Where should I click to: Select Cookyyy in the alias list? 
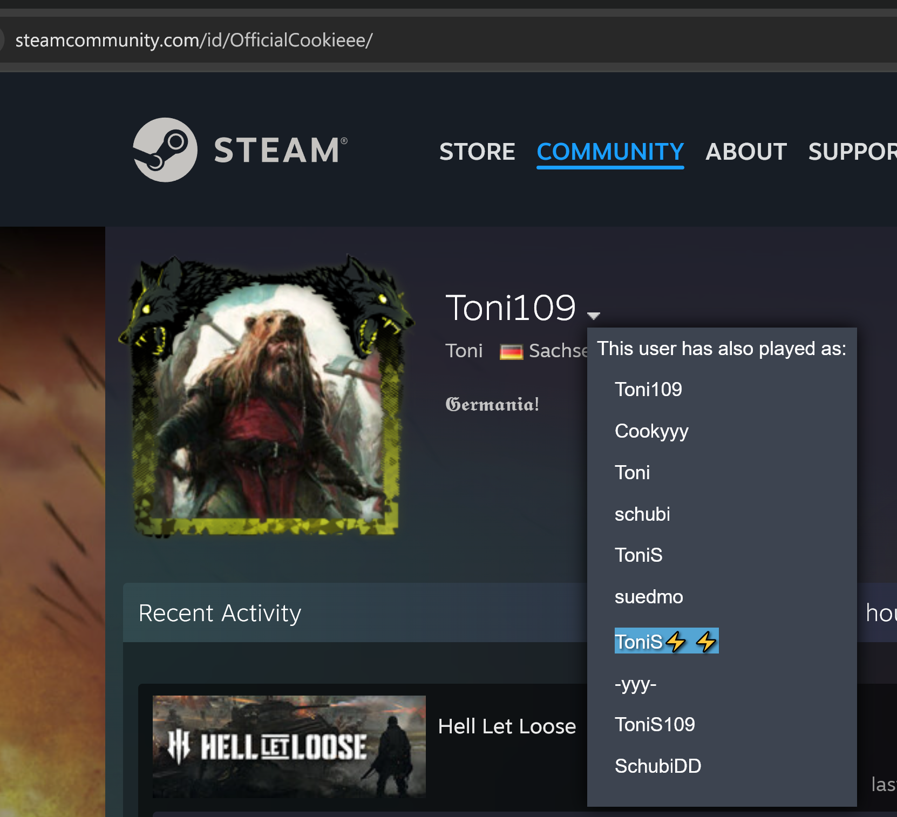coord(651,431)
